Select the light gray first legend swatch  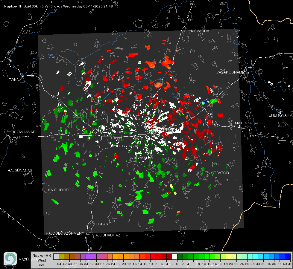[56, 256]
